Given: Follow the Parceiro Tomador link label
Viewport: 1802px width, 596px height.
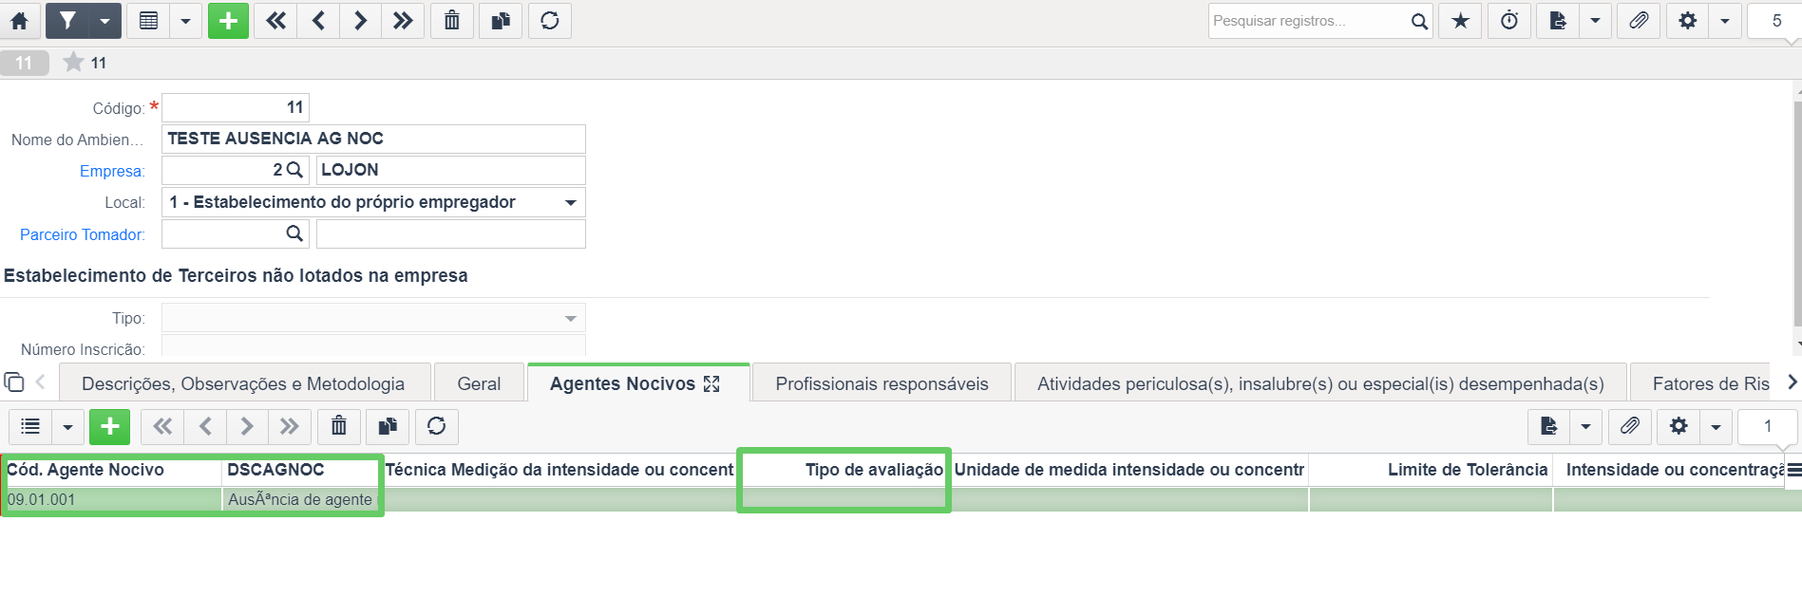Looking at the screenshot, I should click(83, 234).
